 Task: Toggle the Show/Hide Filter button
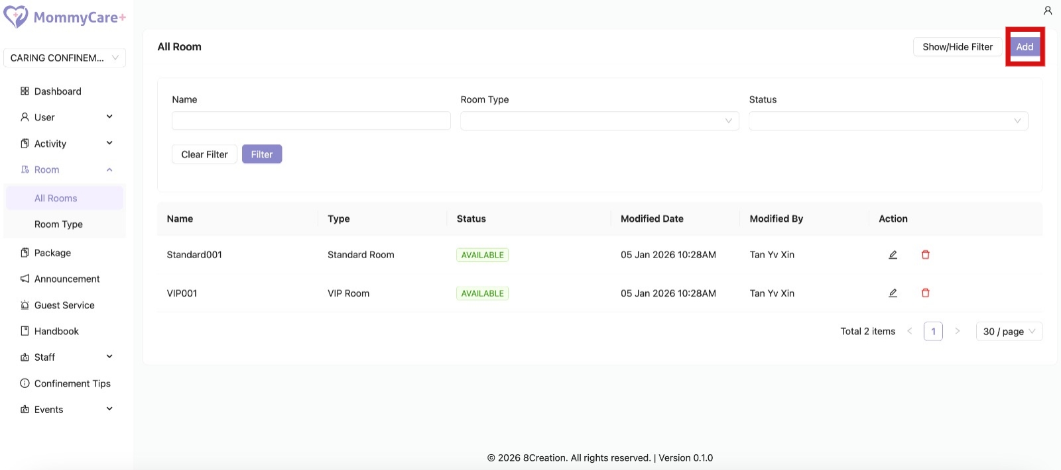[x=957, y=47]
